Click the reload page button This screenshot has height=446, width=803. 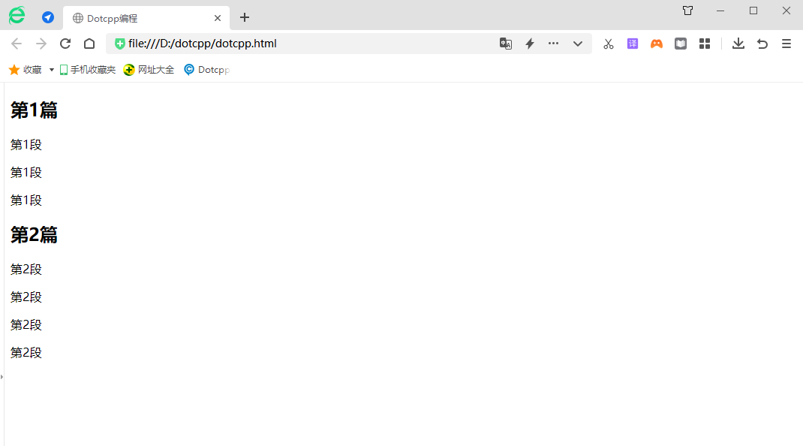click(x=65, y=44)
